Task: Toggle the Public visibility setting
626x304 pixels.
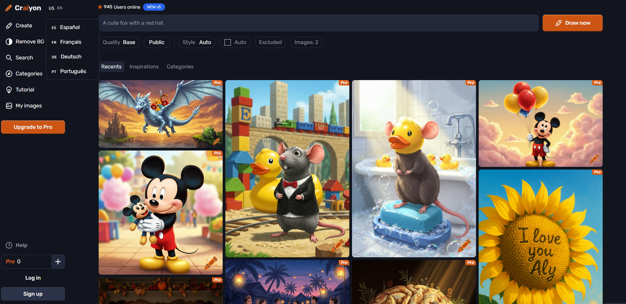Action: click(157, 42)
